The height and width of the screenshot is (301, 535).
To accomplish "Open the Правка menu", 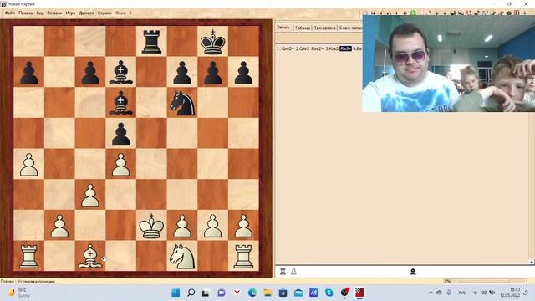I will pos(26,13).
